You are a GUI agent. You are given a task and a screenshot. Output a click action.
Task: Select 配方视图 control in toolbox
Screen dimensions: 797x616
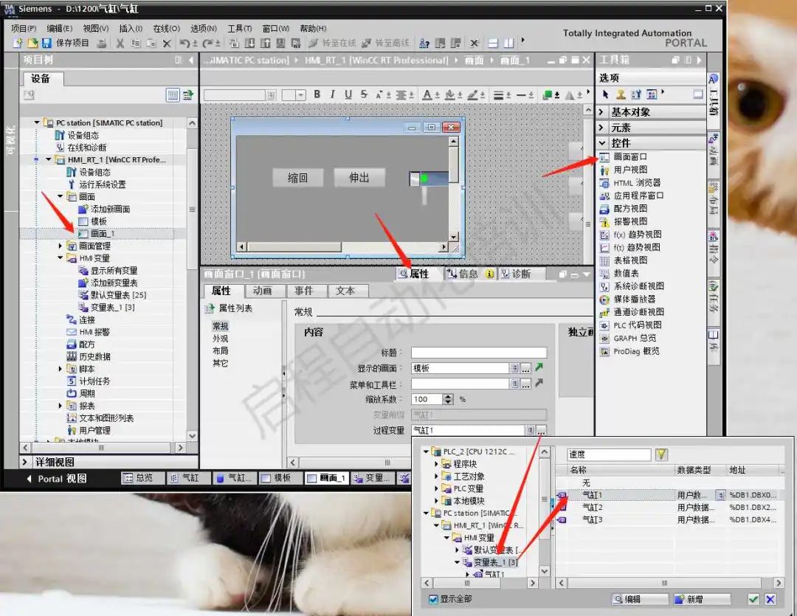point(623,208)
